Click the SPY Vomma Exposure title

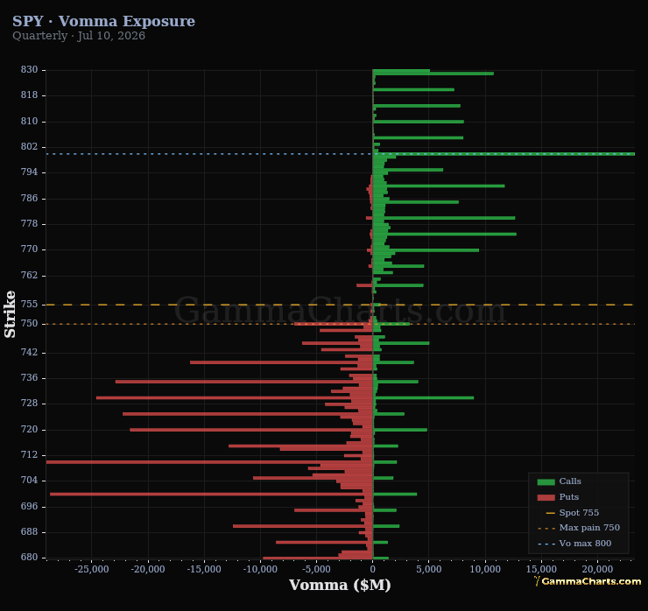103,21
